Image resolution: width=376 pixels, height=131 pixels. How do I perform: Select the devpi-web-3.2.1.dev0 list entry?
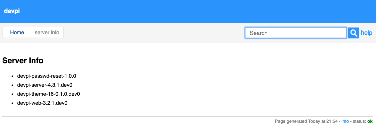click(42, 103)
